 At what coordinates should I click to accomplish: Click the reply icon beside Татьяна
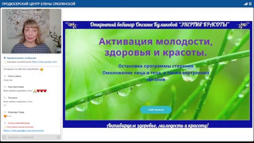(5, 98)
